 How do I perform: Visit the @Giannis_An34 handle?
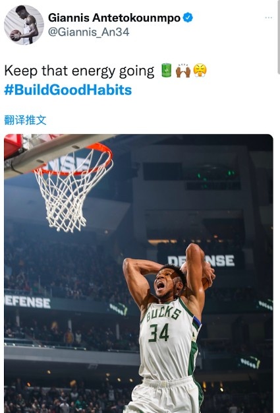coord(88,32)
